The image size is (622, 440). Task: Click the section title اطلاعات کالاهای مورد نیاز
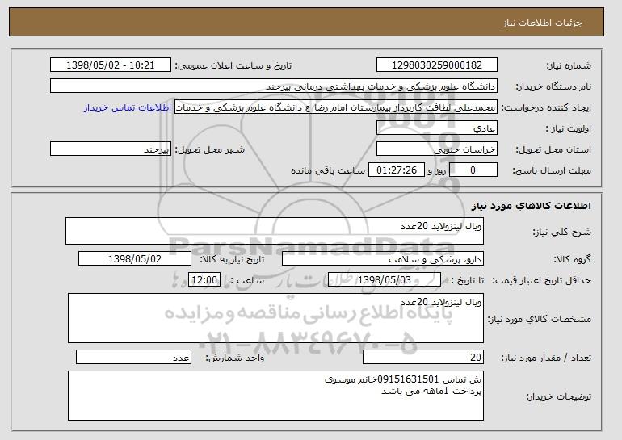(532, 206)
